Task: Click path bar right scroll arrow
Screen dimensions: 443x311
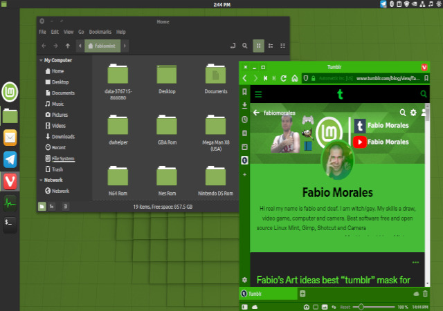Action: 125,46
